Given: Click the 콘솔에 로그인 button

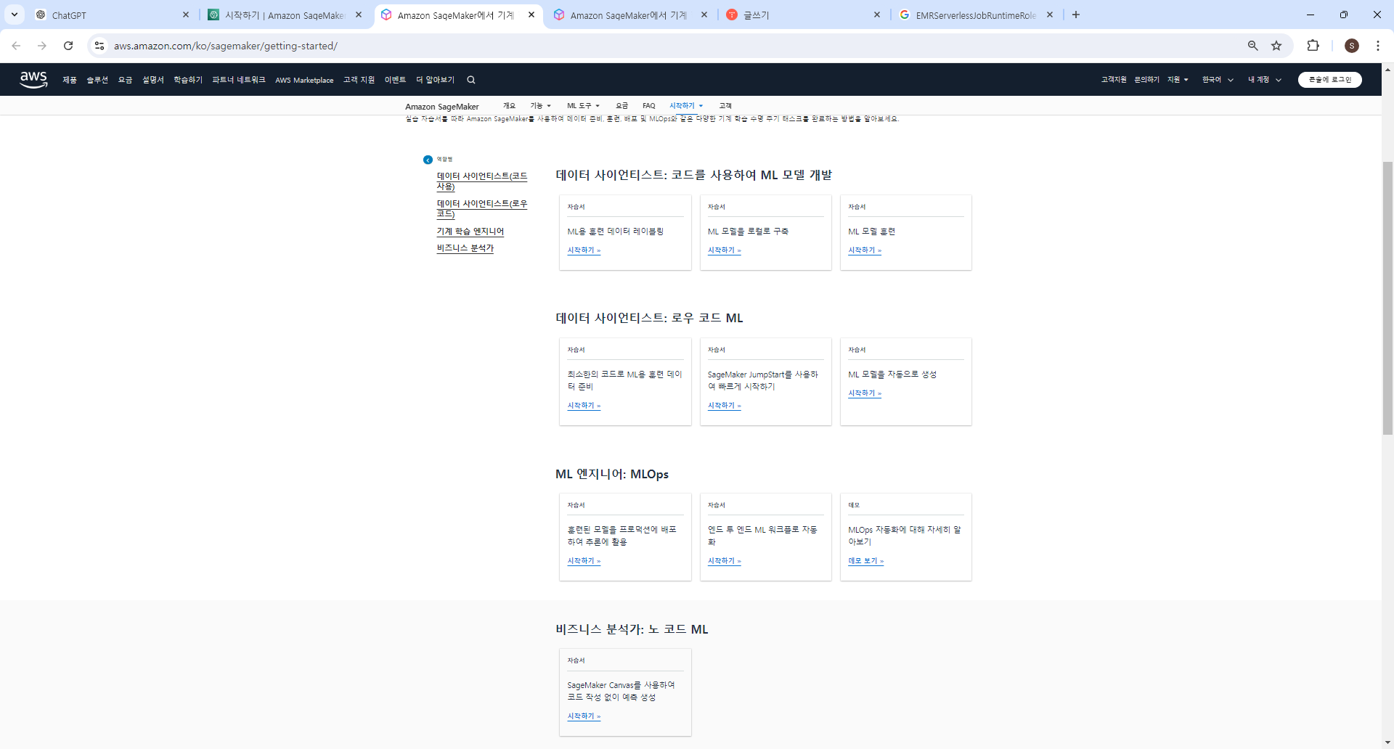Looking at the screenshot, I should (x=1329, y=80).
